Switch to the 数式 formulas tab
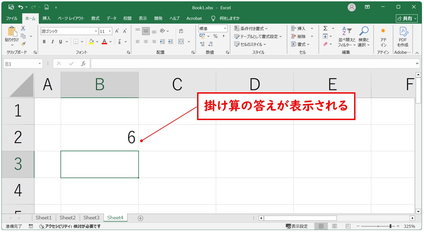Viewport: 424px width, 232px height. [x=95, y=18]
